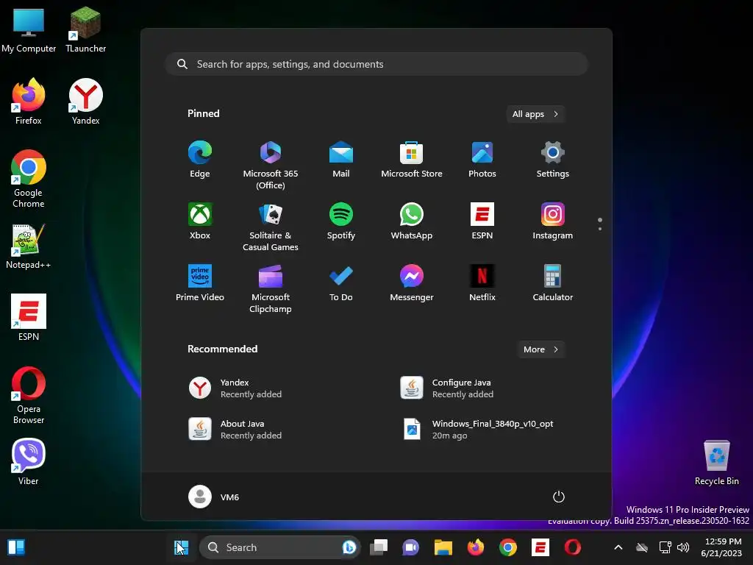
Task: Open Microsoft Store from pinned apps
Action: [x=412, y=160]
